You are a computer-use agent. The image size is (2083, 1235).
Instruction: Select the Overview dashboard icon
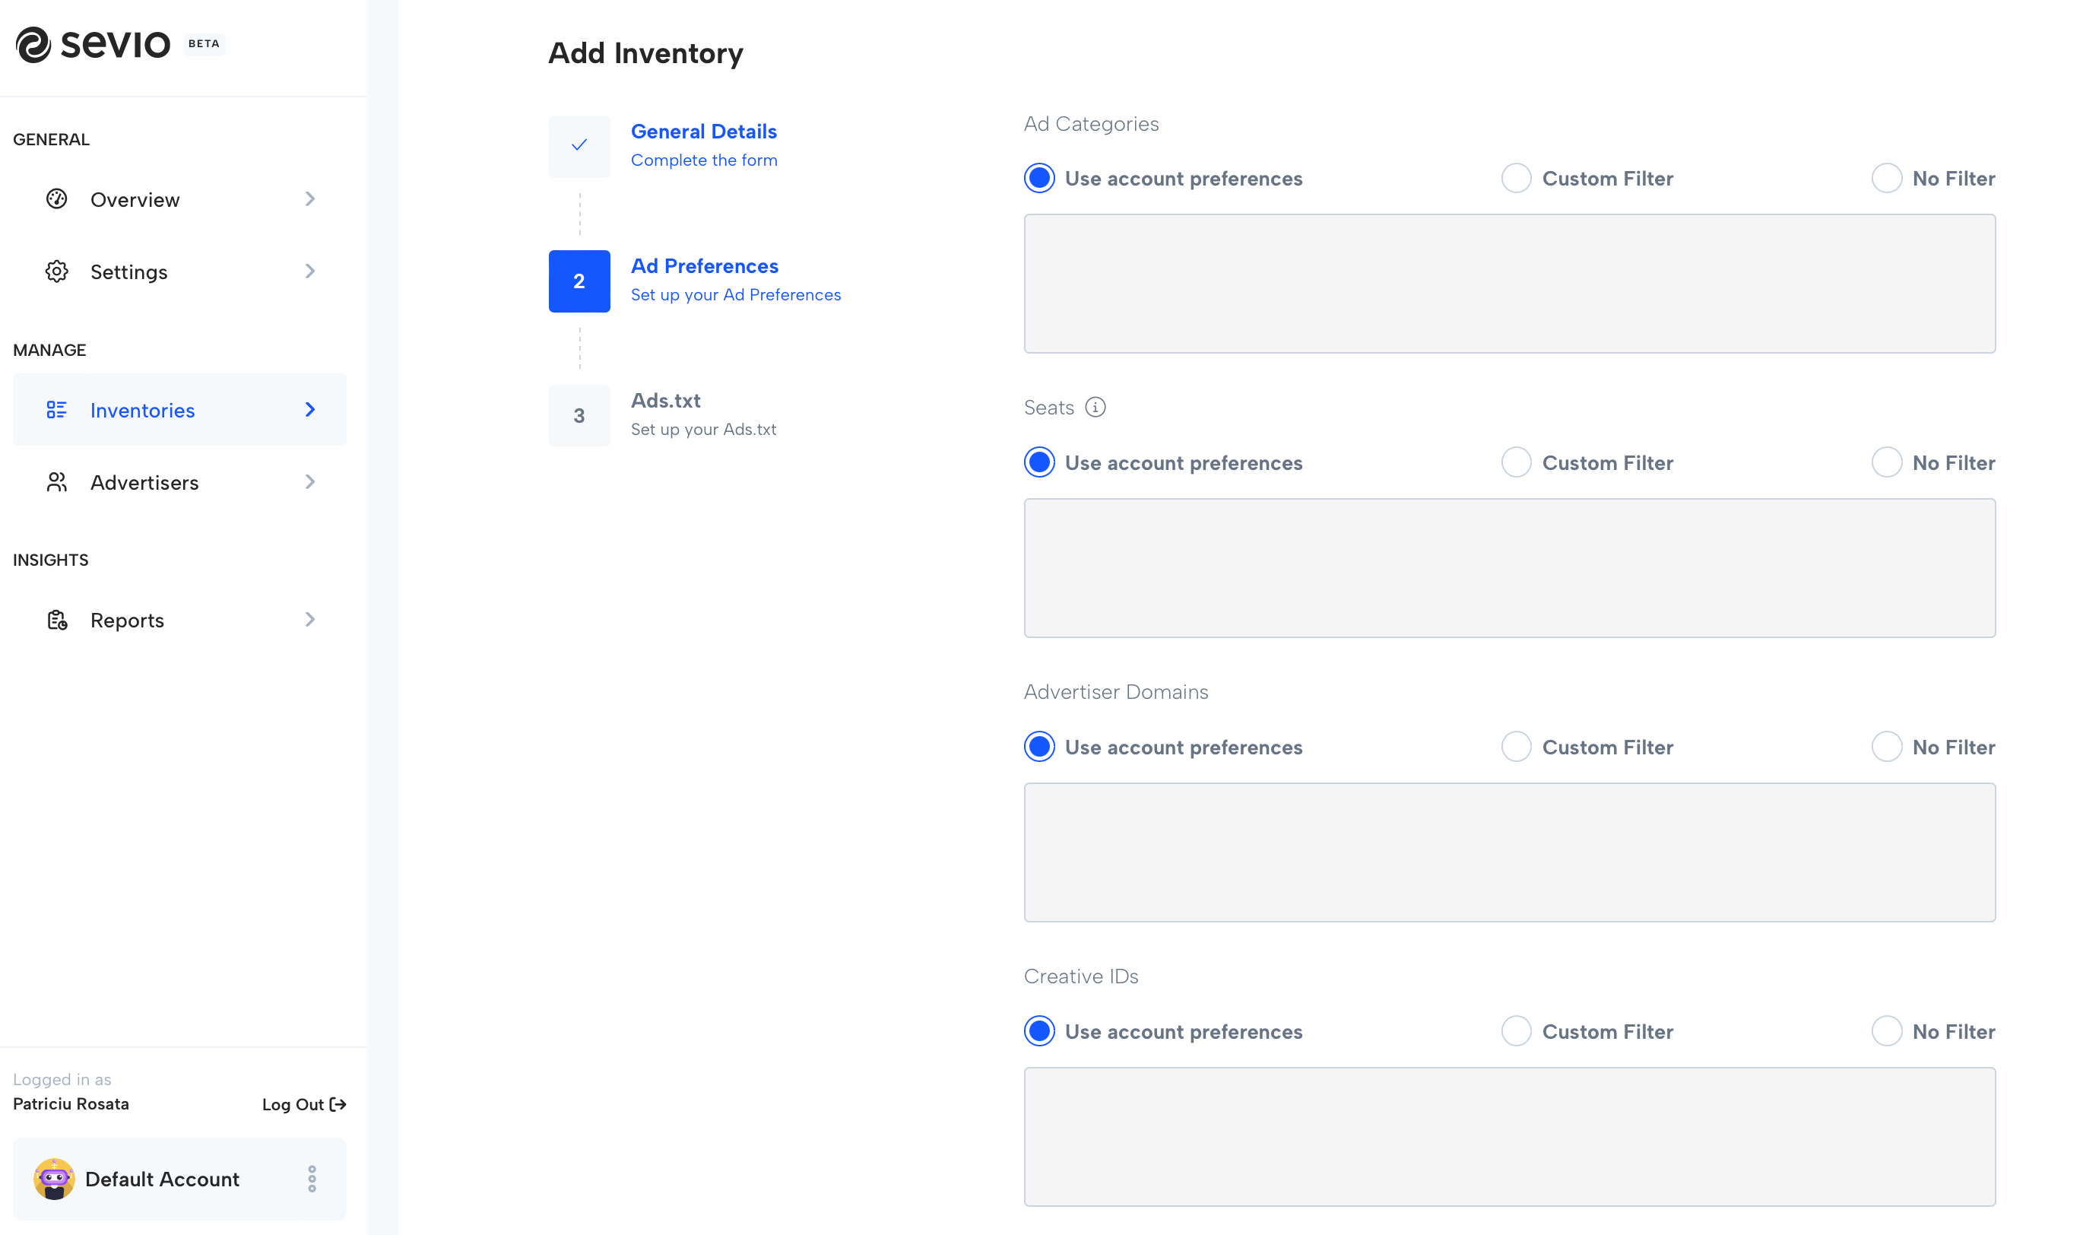[55, 199]
